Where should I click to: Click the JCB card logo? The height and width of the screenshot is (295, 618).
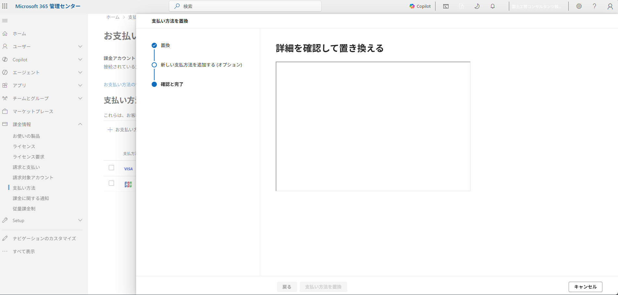point(128,184)
